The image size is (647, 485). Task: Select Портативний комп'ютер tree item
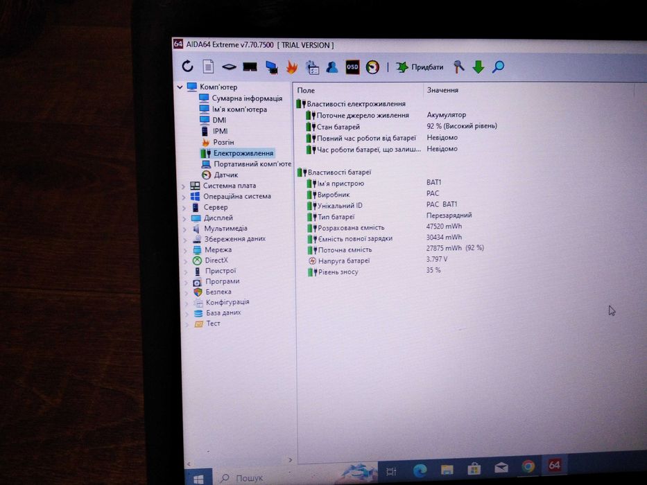coord(246,164)
